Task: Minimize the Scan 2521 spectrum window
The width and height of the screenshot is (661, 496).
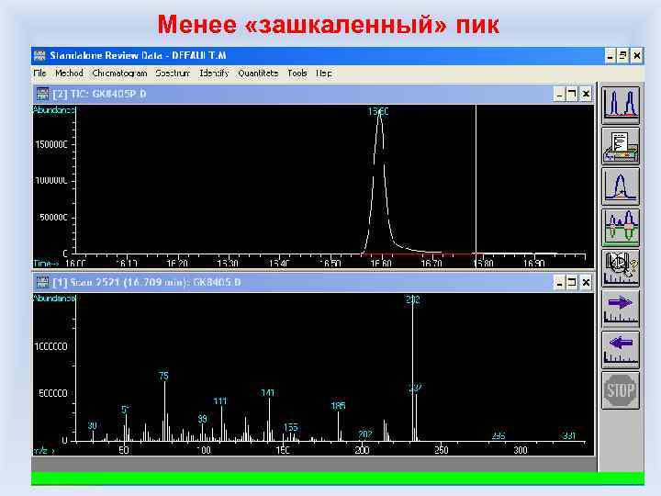Action: tap(559, 282)
